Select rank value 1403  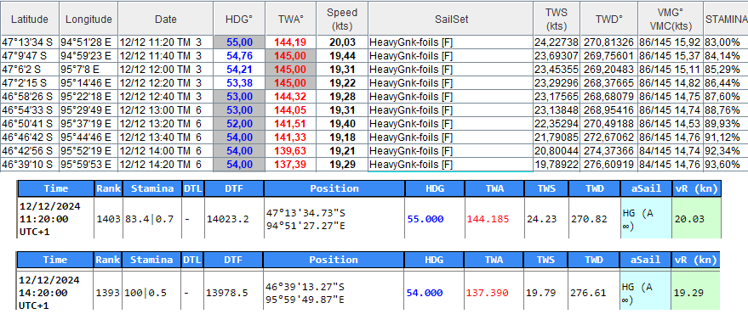pos(108,219)
